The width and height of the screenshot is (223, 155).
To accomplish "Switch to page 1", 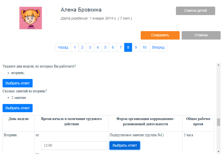I will click(75, 47).
